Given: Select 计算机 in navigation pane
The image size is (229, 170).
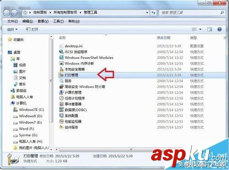Looking at the screenshot, I should click(x=18, y=103).
